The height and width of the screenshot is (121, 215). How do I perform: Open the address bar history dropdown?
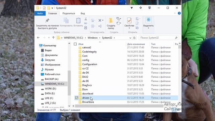130,38
